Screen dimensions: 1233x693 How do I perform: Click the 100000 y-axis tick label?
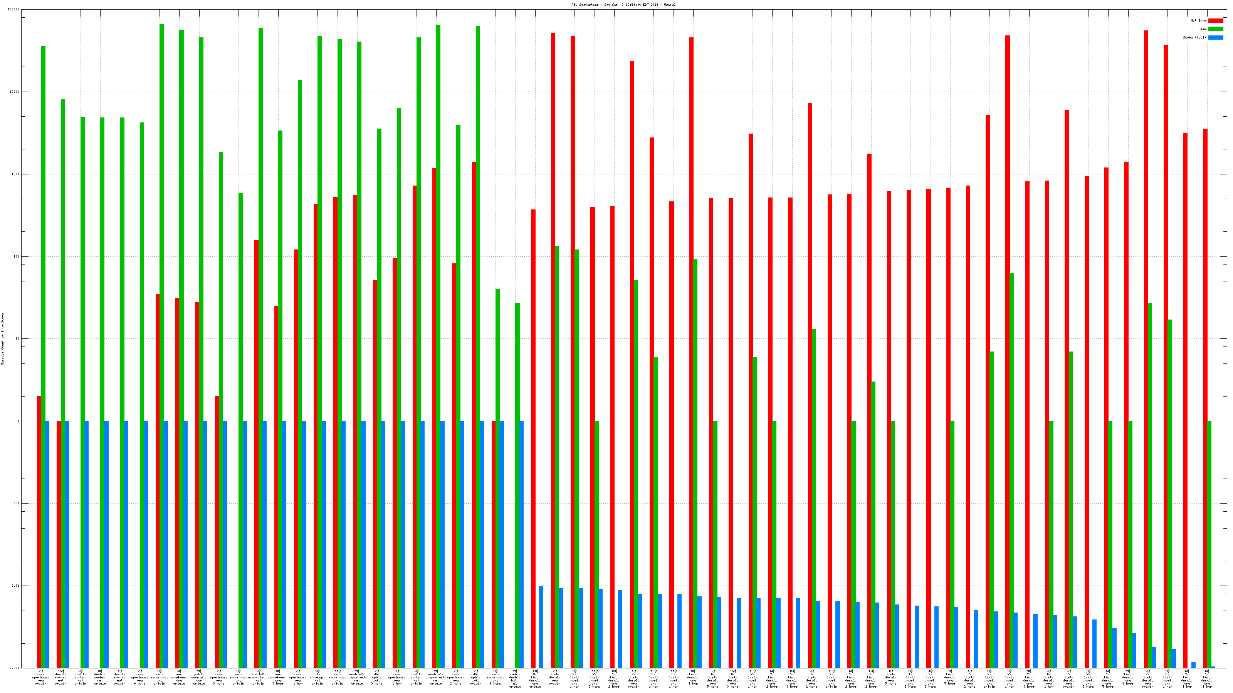[13, 10]
